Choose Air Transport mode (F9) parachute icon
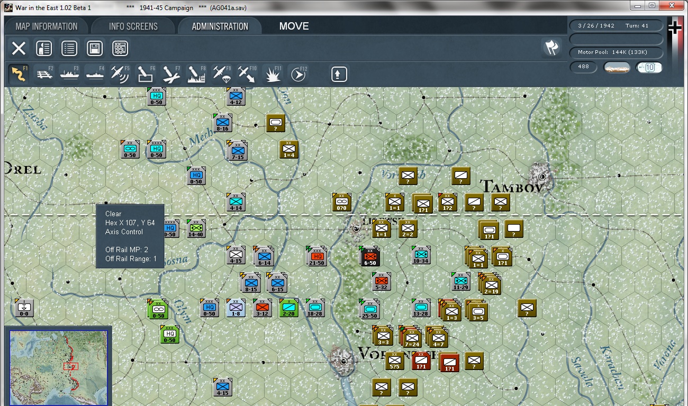688x406 pixels. tap(222, 74)
